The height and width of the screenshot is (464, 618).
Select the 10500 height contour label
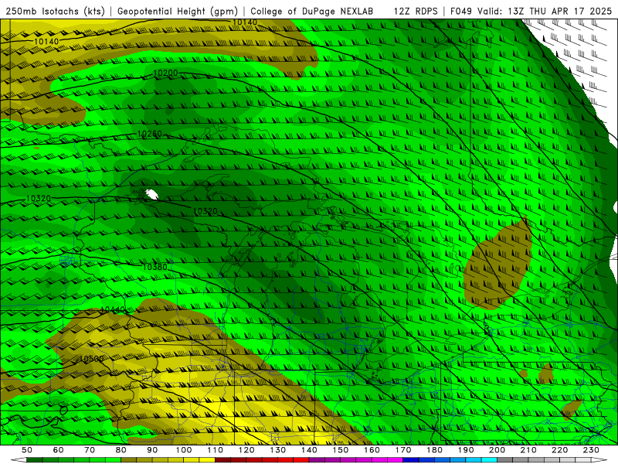[92, 359]
